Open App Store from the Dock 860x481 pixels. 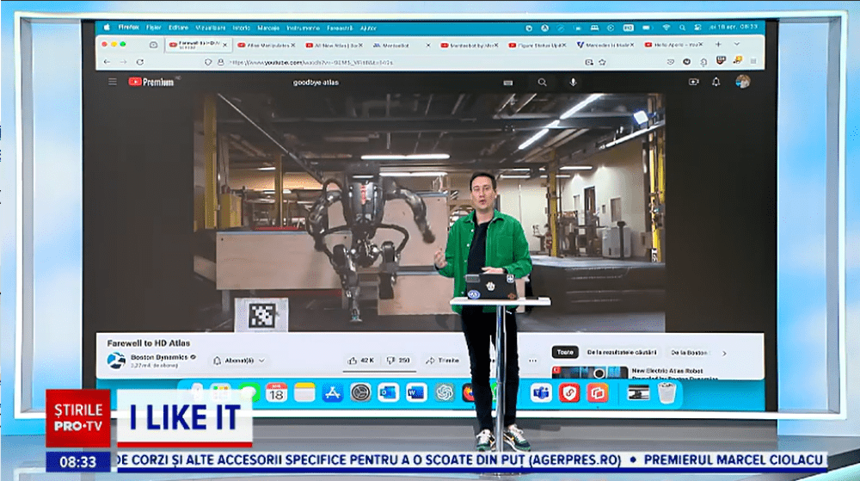pos(332,392)
